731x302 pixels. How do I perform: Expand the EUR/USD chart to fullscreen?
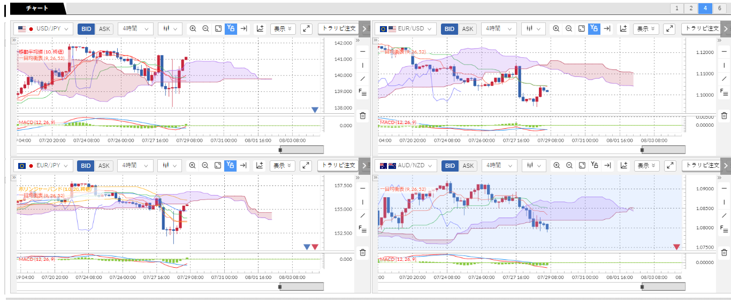pyautogui.click(x=669, y=29)
